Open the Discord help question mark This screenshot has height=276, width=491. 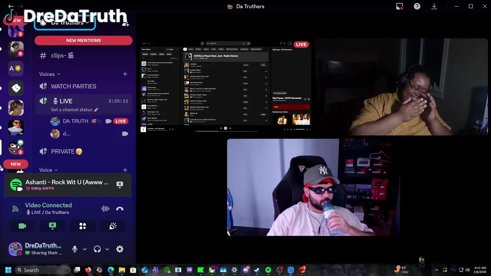coord(417,6)
